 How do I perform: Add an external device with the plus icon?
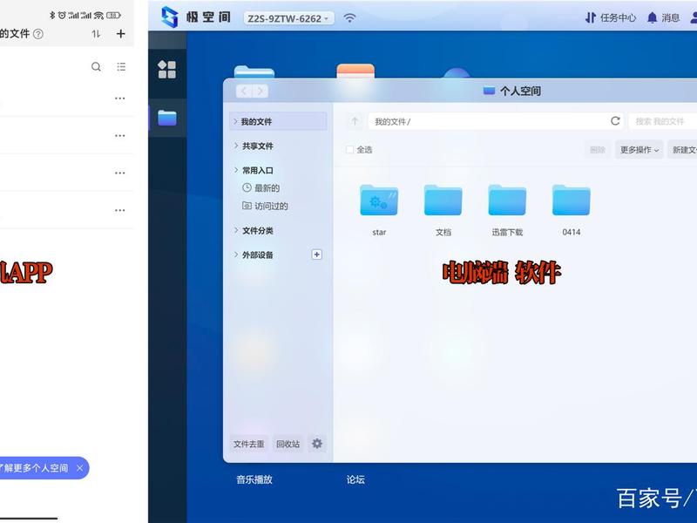[x=316, y=255]
